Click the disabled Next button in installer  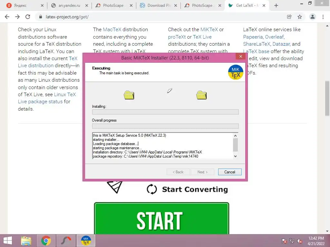click(x=202, y=172)
